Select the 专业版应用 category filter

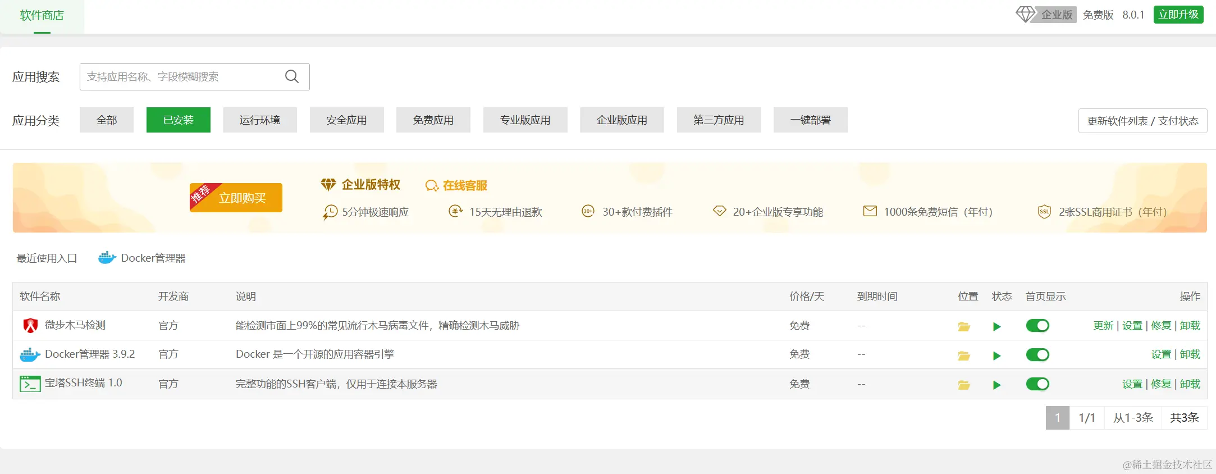[525, 120]
